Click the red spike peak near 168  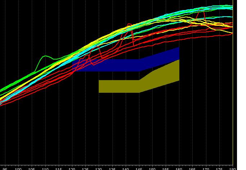tap(202, 10)
